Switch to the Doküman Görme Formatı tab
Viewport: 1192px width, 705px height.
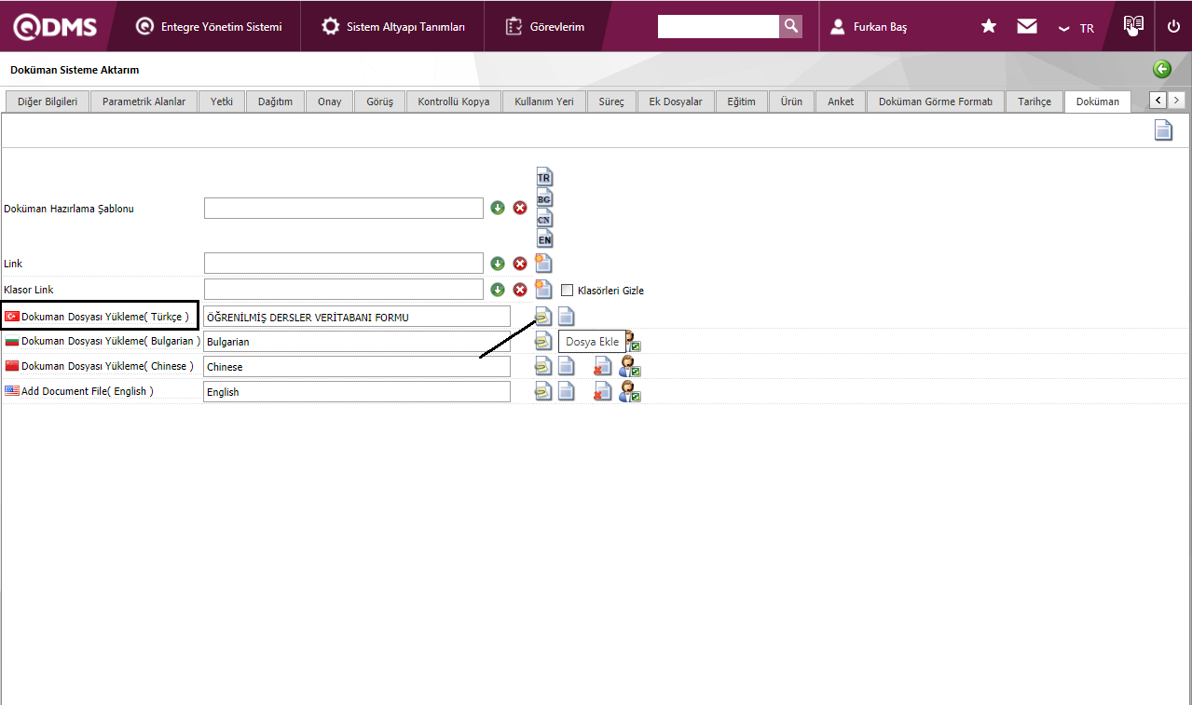point(936,102)
